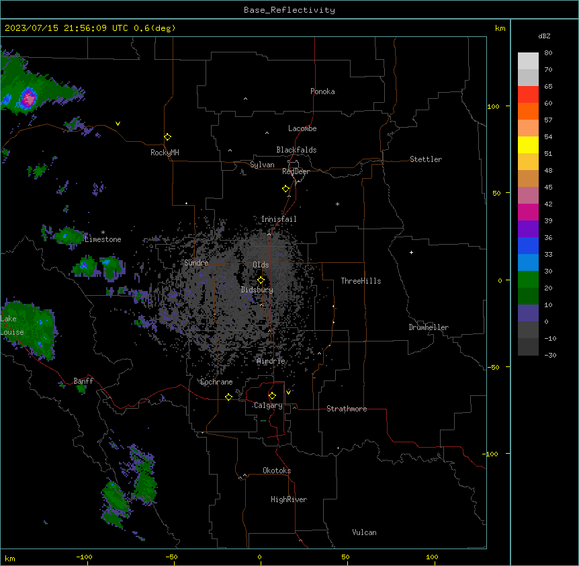Screen dimensions: 579x566
Task: Click the Okotoks label
Action: click(x=277, y=471)
